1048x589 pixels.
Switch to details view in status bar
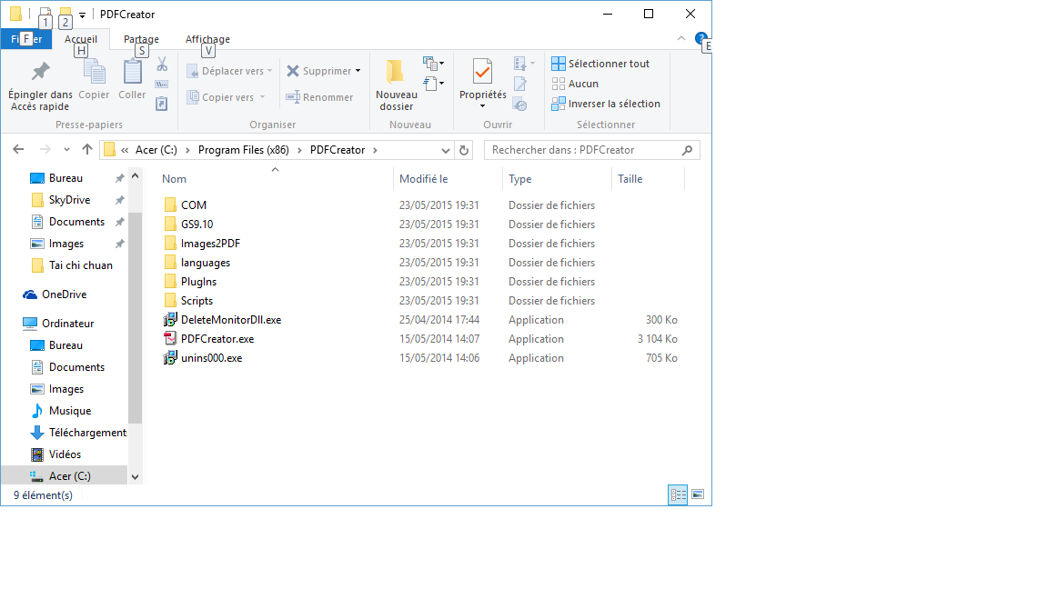[x=678, y=494]
